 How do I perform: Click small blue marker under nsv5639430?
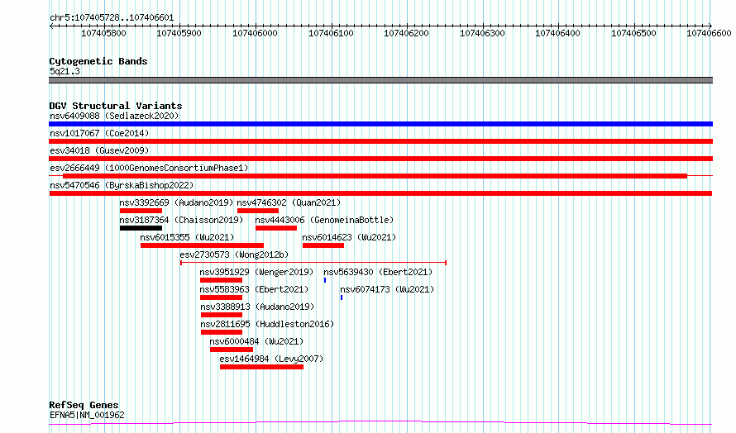pyautogui.click(x=325, y=280)
